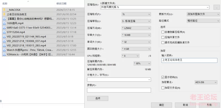Select the 68f016a0-3375-11ee file name

pos(30,28)
